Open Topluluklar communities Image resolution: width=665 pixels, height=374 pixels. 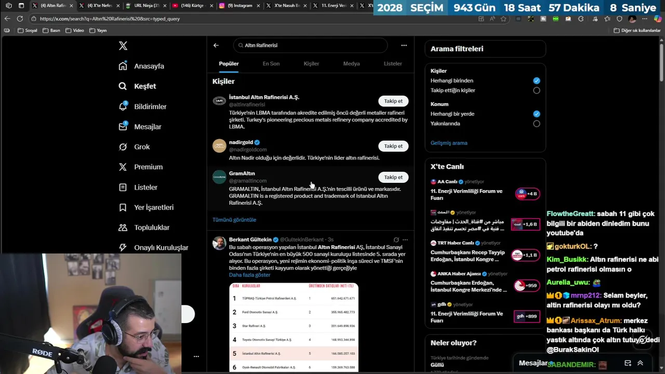(x=144, y=228)
